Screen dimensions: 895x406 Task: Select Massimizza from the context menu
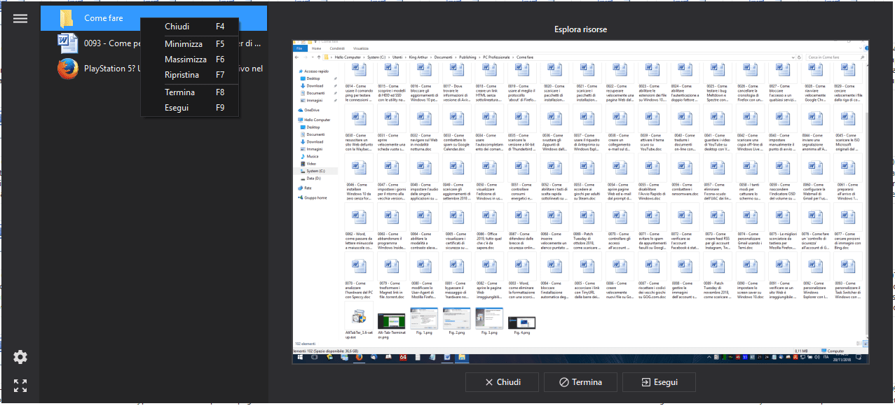click(186, 59)
